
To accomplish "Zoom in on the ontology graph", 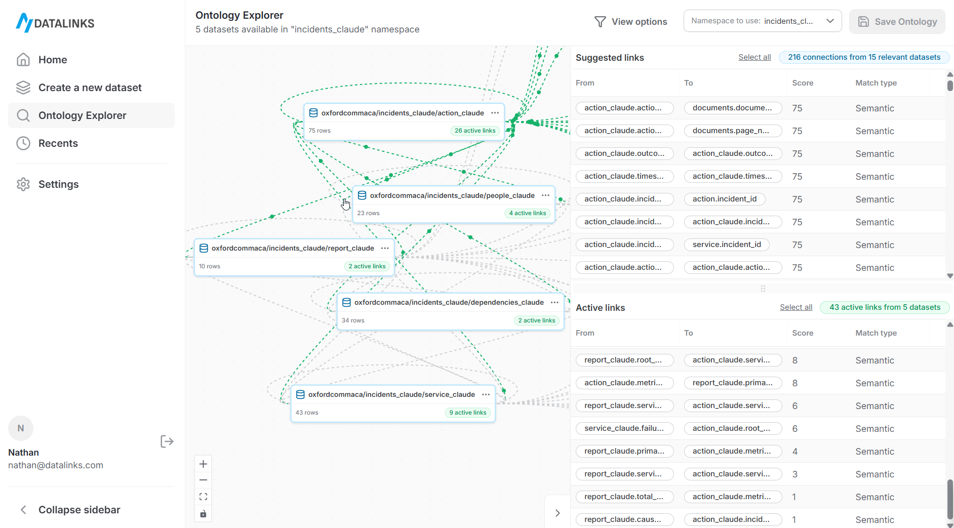I will pyautogui.click(x=203, y=464).
